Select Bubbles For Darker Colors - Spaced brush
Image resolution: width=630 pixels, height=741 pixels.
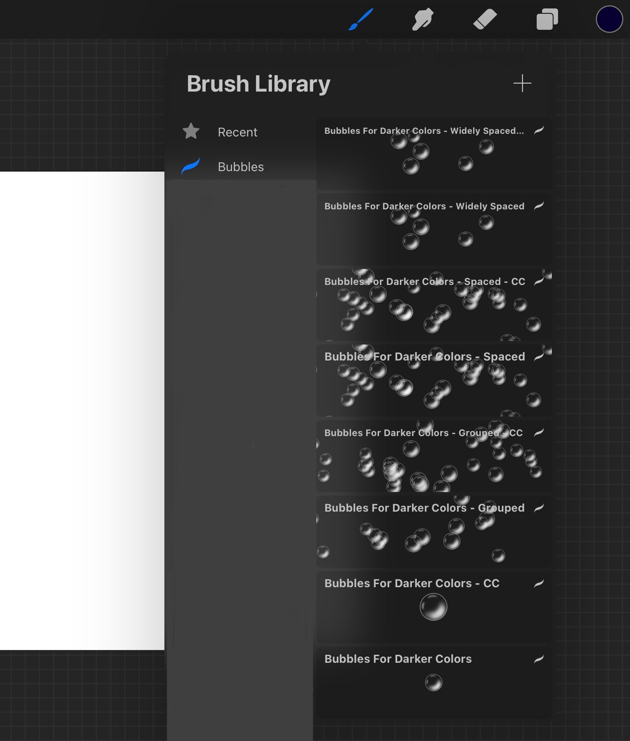433,380
